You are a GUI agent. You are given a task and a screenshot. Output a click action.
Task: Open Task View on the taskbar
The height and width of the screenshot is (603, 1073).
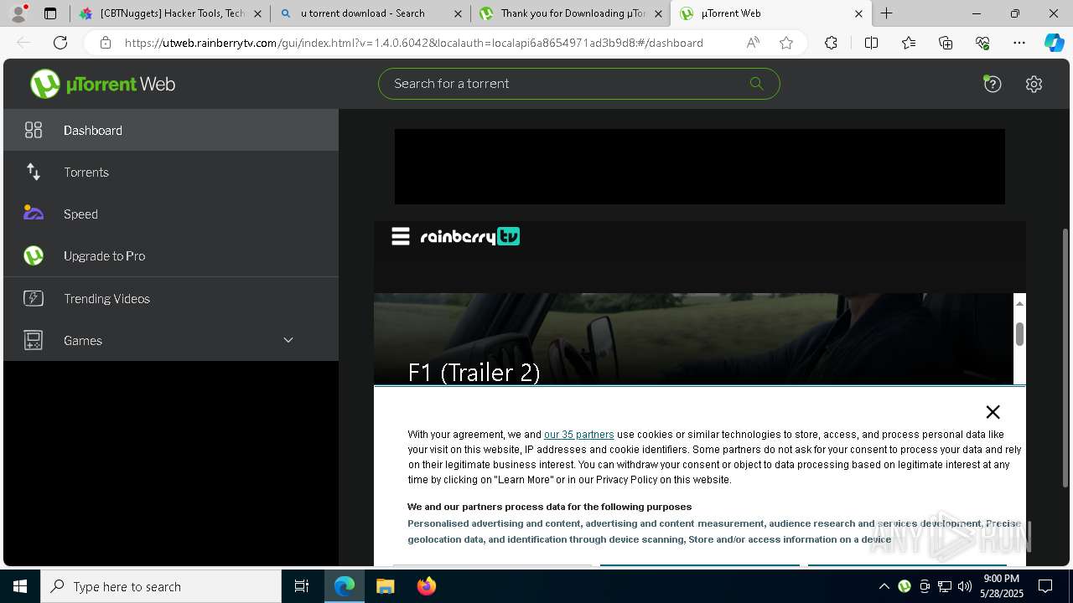coord(302,586)
